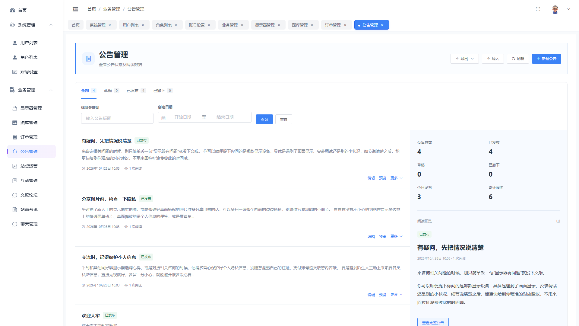Open the 欢迎大家 announcement title
The image size is (579, 326).
click(91, 315)
